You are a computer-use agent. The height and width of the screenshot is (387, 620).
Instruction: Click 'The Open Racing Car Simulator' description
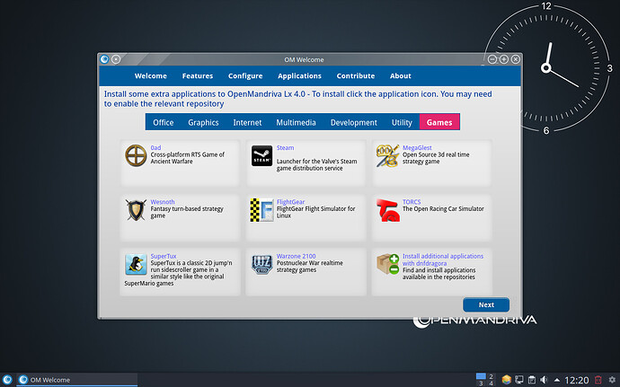pyautogui.click(x=443, y=208)
